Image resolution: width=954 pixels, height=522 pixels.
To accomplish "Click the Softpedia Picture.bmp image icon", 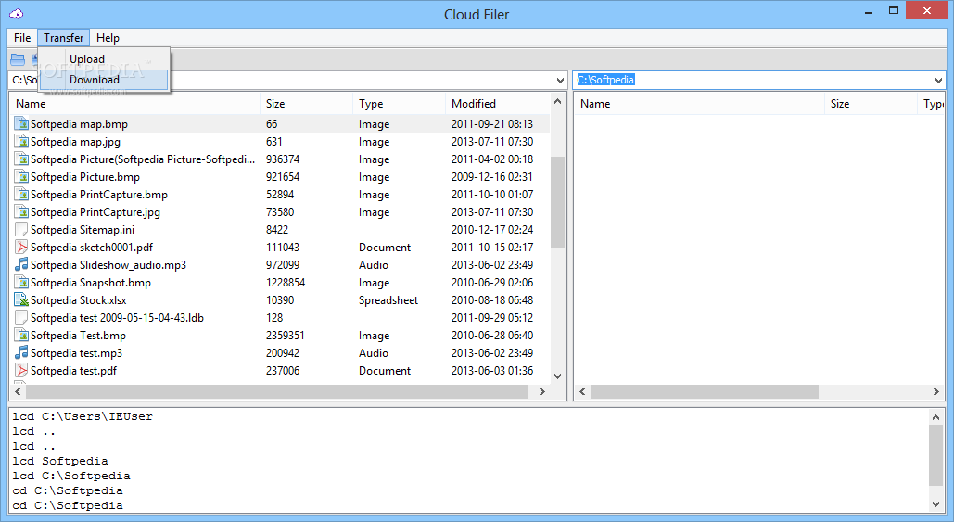I will pos(21,177).
